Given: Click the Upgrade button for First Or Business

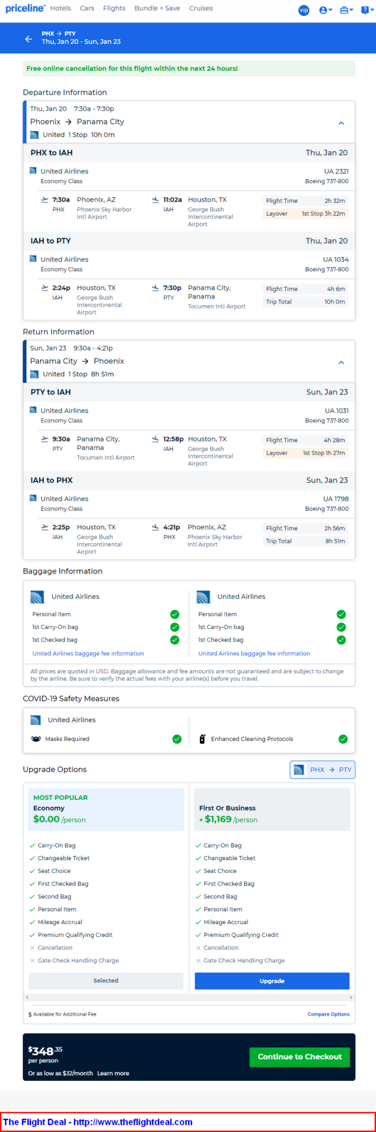Looking at the screenshot, I should point(272,981).
